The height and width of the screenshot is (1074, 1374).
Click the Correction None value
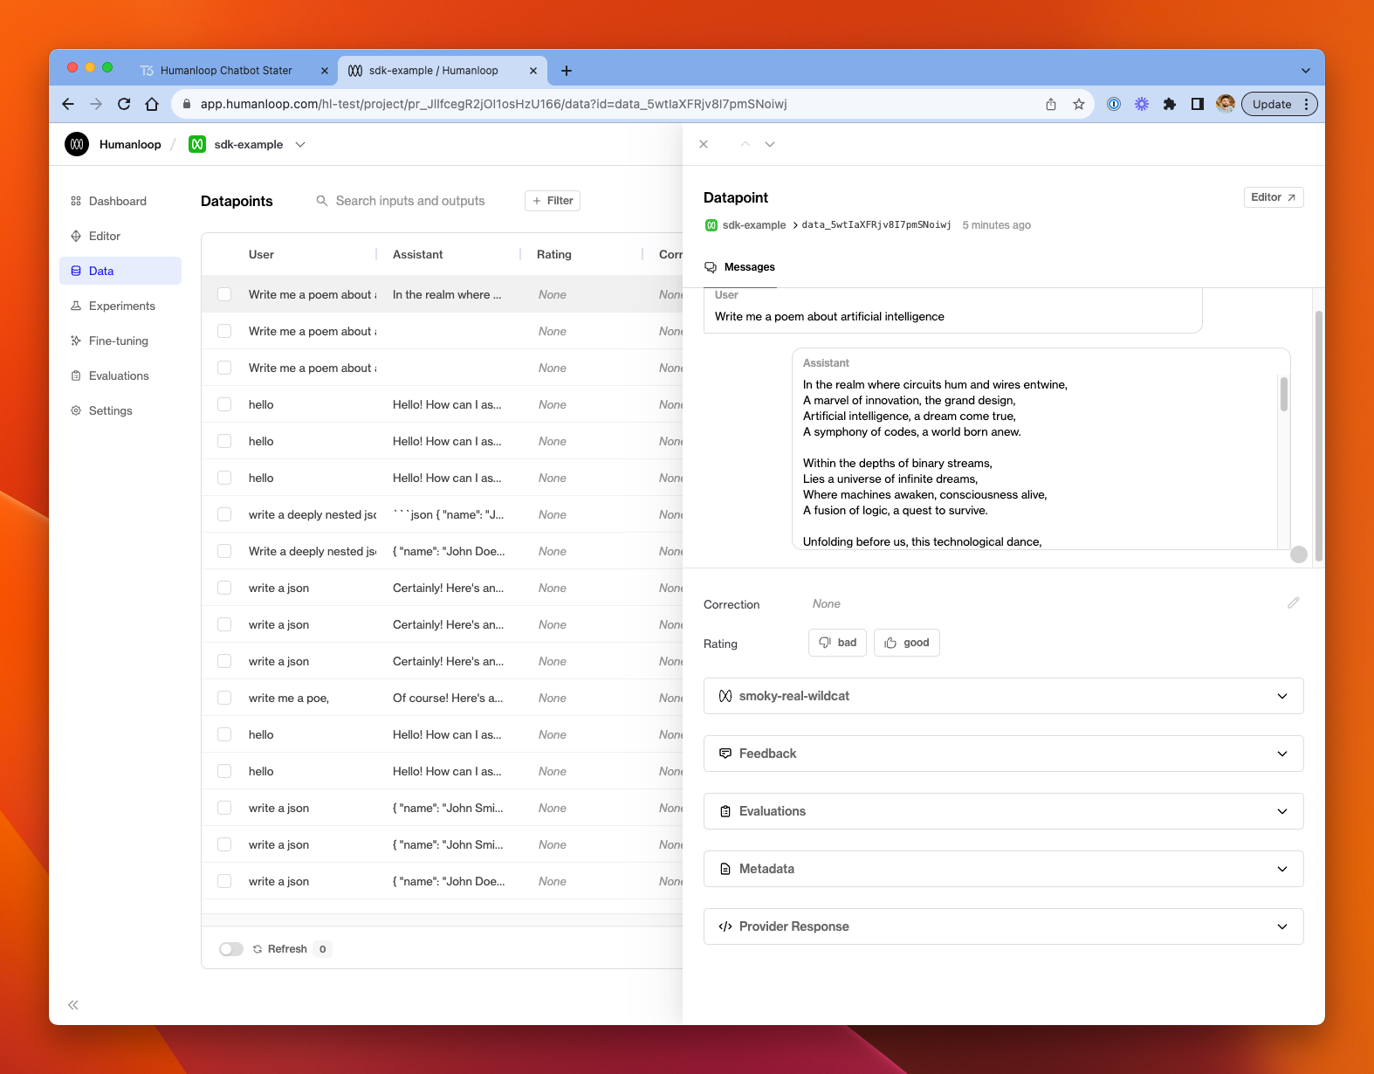coord(827,603)
